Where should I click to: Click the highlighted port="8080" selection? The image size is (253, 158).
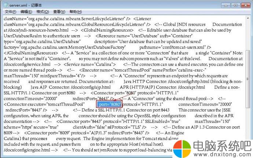point(109,104)
